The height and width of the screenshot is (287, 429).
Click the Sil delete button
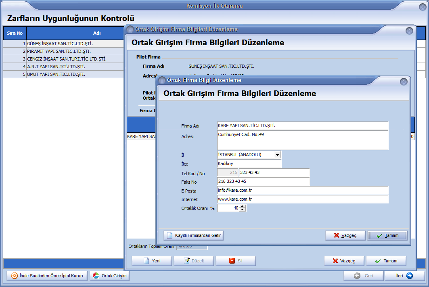point(236,261)
